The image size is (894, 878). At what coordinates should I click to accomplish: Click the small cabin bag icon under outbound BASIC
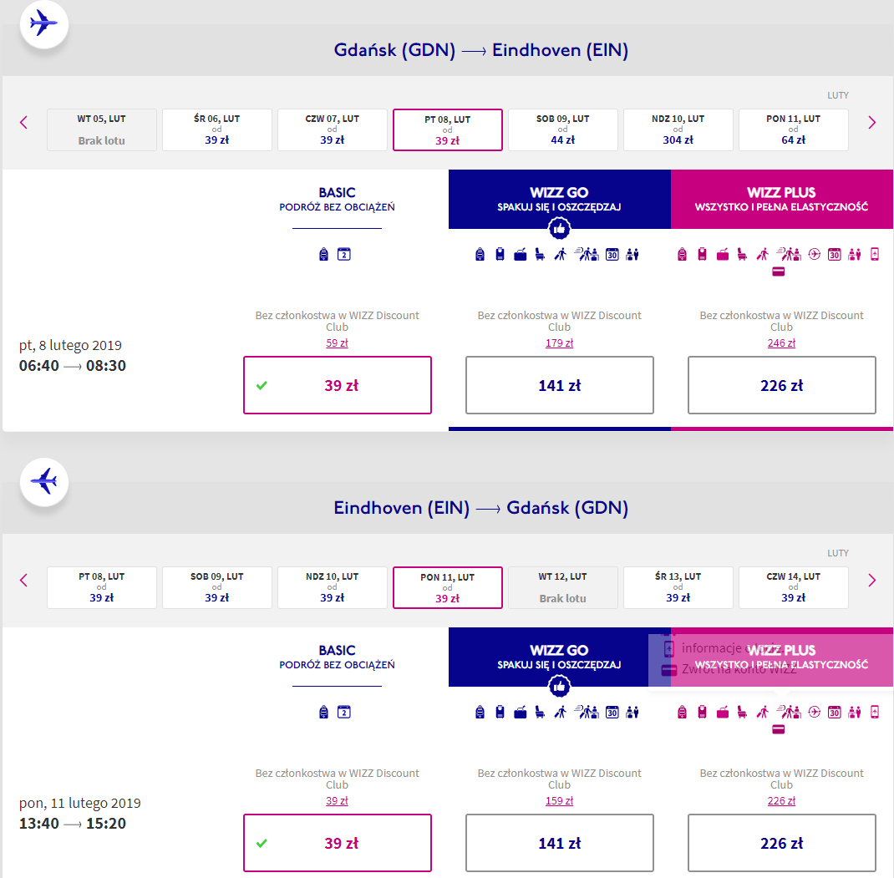pos(324,254)
